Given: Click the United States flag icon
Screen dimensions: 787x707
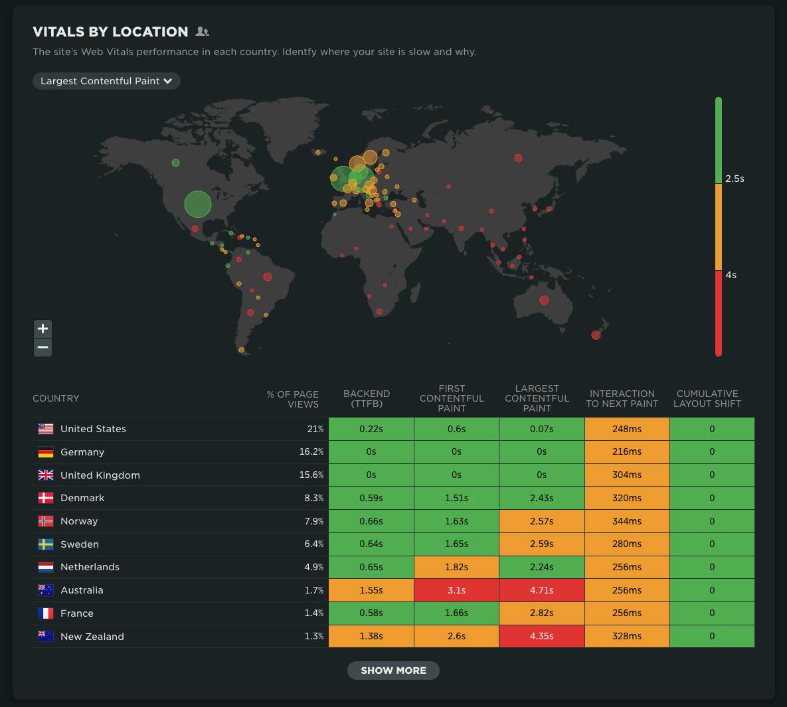Looking at the screenshot, I should pyautogui.click(x=46, y=429).
